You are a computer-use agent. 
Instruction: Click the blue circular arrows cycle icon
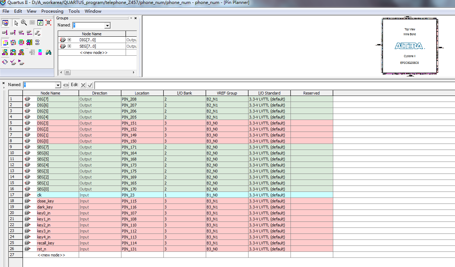(x=5, y=62)
